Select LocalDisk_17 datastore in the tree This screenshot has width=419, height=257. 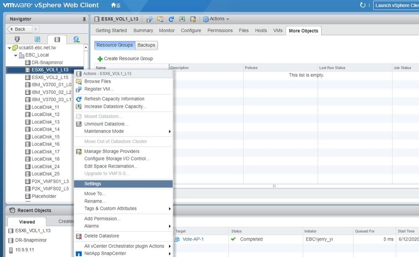45,152
